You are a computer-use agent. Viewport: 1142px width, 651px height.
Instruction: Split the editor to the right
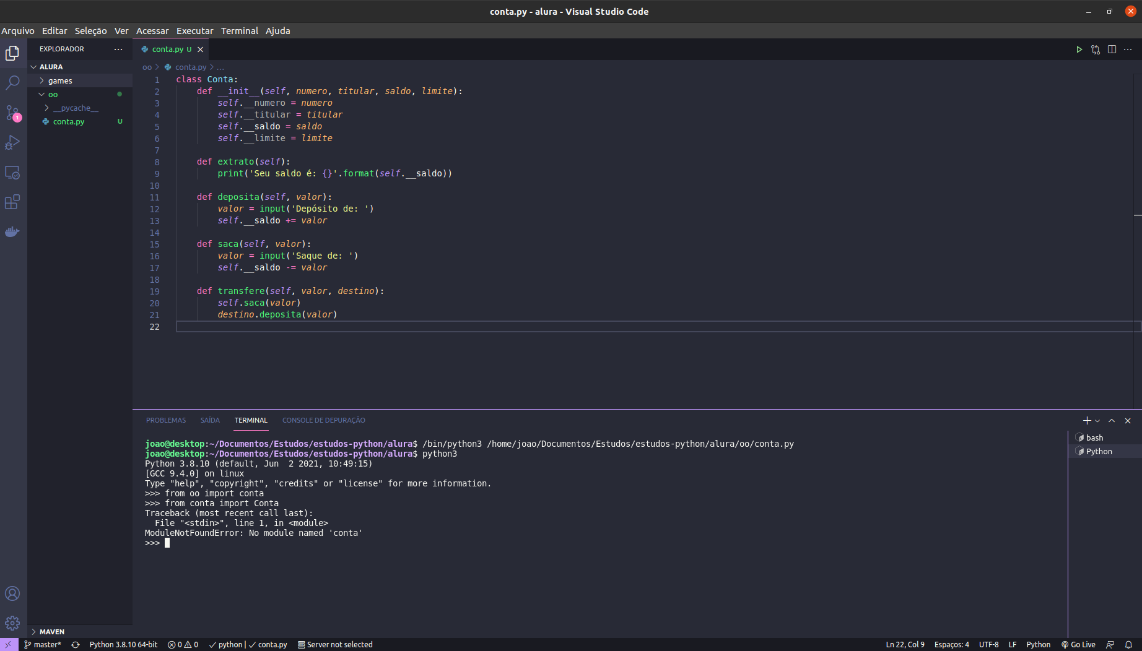coord(1112,50)
